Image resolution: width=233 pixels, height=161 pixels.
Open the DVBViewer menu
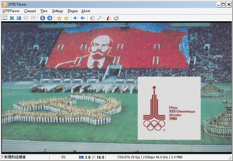point(11,11)
